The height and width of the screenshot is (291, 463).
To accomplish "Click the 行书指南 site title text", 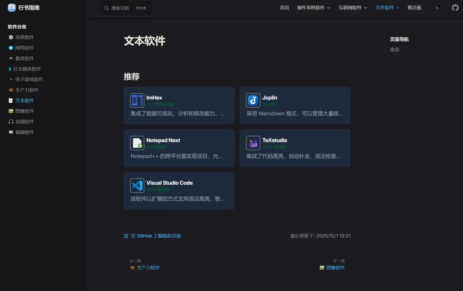I will point(29,8).
